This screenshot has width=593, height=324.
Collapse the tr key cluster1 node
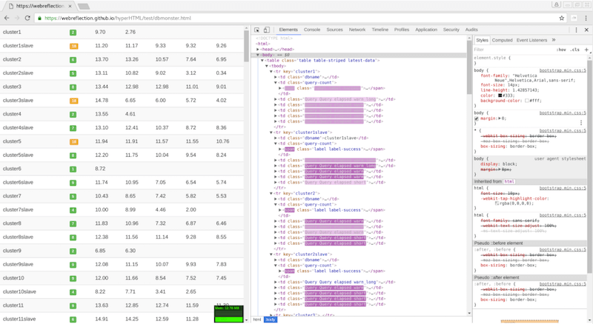[271, 71]
